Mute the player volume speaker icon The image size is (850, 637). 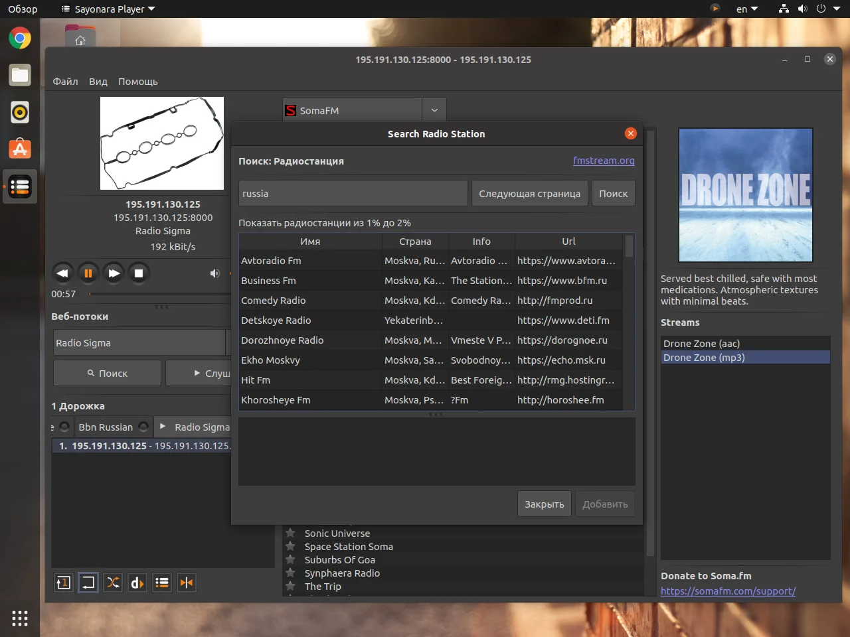(214, 273)
